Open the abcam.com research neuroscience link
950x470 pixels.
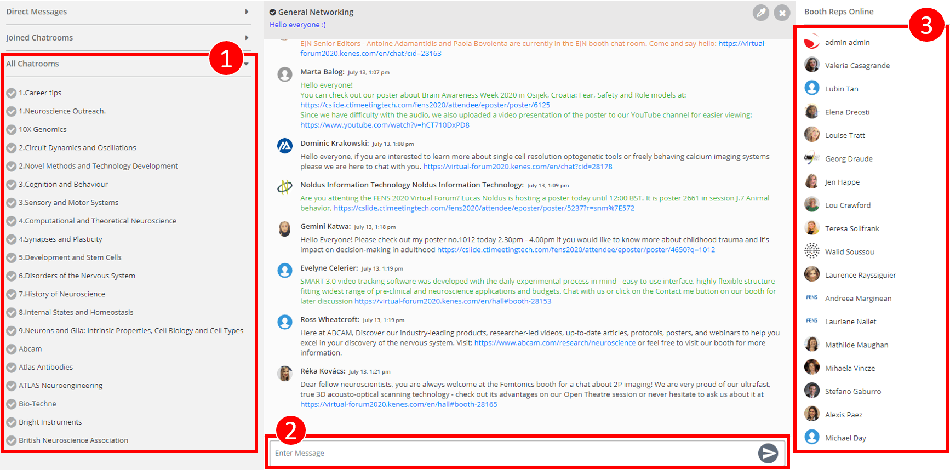(554, 343)
